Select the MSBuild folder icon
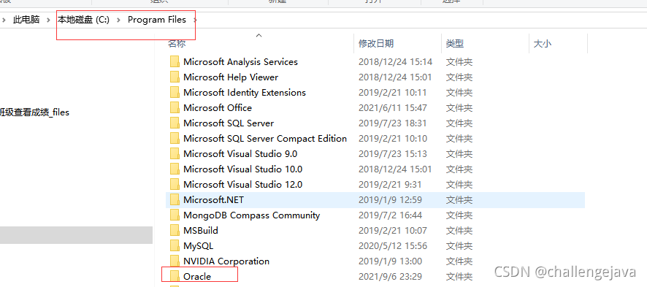This screenshot has width=647, height=287. tap(175, 230)
